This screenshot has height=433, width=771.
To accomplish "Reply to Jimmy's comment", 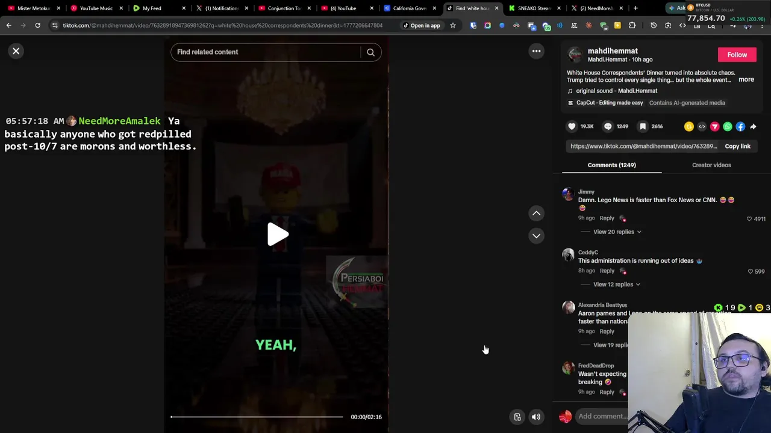I will point(607,218).
